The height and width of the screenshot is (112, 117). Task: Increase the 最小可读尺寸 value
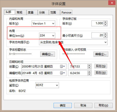pos(105,34)
